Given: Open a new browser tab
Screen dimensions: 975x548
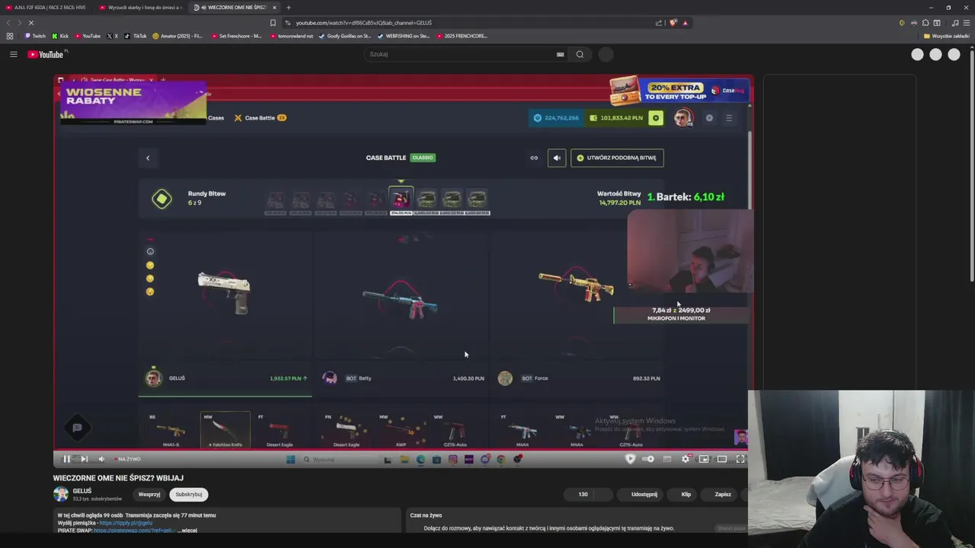Looking at the screenshot, I should pyautogui.click(x=288, y=7).
